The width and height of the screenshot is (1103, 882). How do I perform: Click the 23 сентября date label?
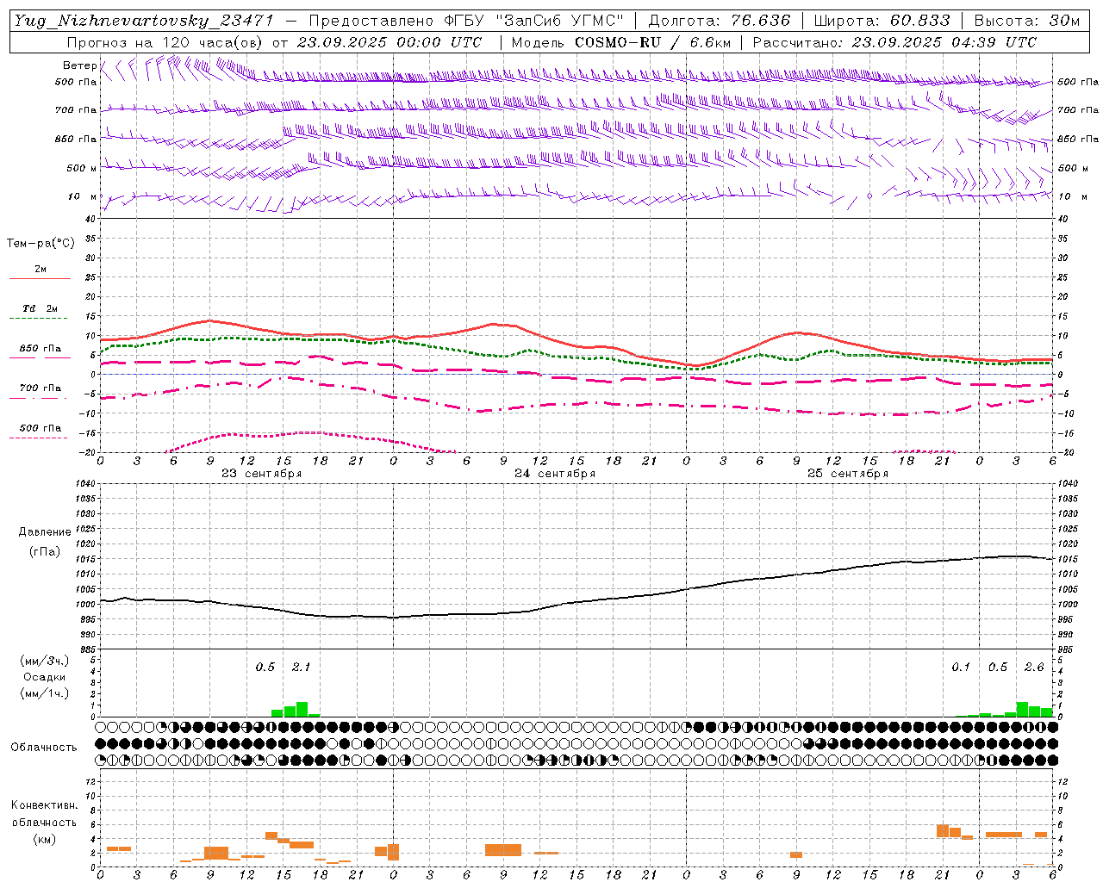[261, 474]
